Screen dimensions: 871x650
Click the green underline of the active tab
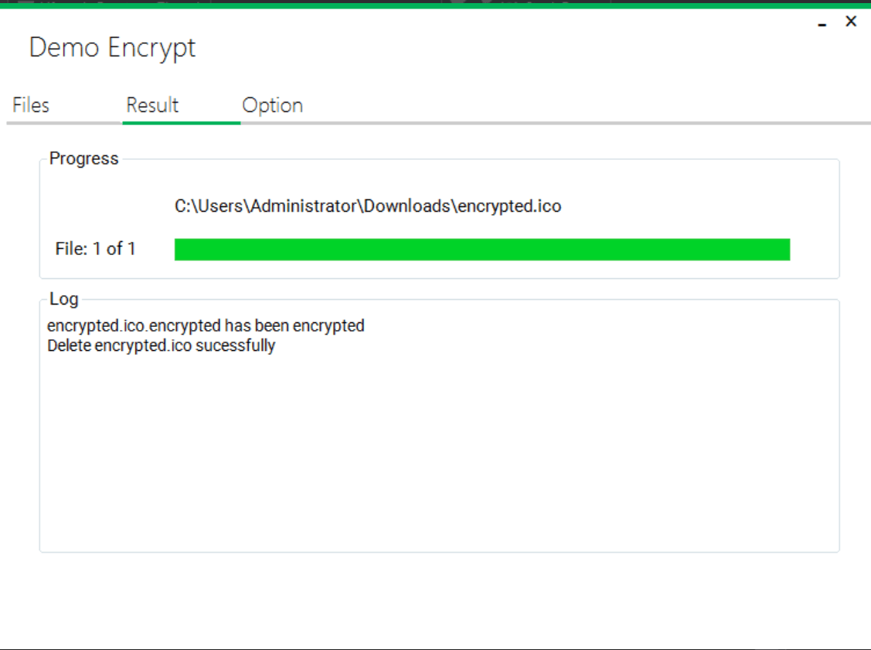coord(182,122)
